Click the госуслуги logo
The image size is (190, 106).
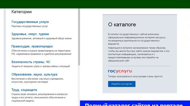tap(120, 71)
